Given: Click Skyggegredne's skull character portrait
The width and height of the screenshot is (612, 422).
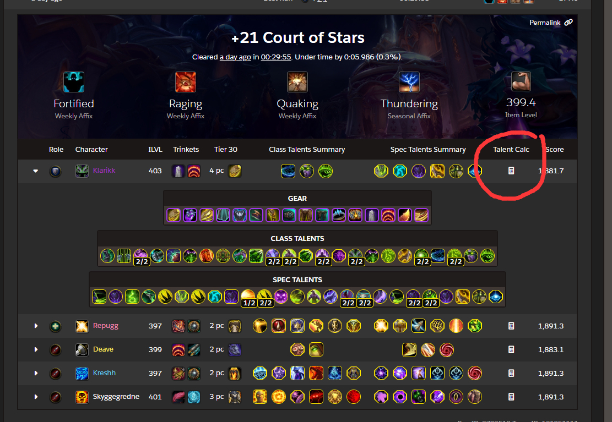Looking at the screenshot, I should (x=82, y=397).
